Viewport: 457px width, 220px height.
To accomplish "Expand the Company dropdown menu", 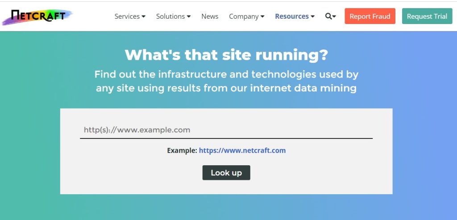I will (x=246, y=16).
